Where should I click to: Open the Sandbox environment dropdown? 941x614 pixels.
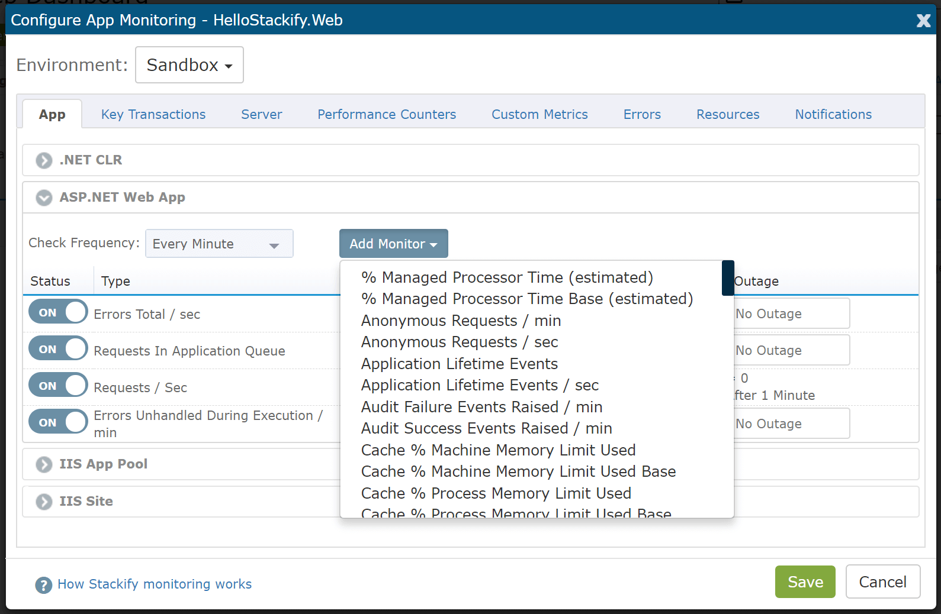tap(190, 65)
